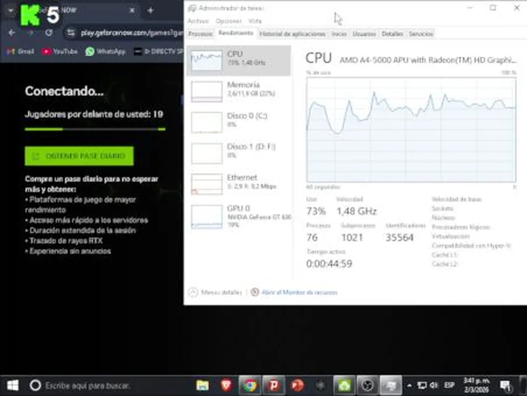Viewport: 527px width, 396px height.
Task: Reload the GeForce NOW page
Action: (x=49, y=32)
